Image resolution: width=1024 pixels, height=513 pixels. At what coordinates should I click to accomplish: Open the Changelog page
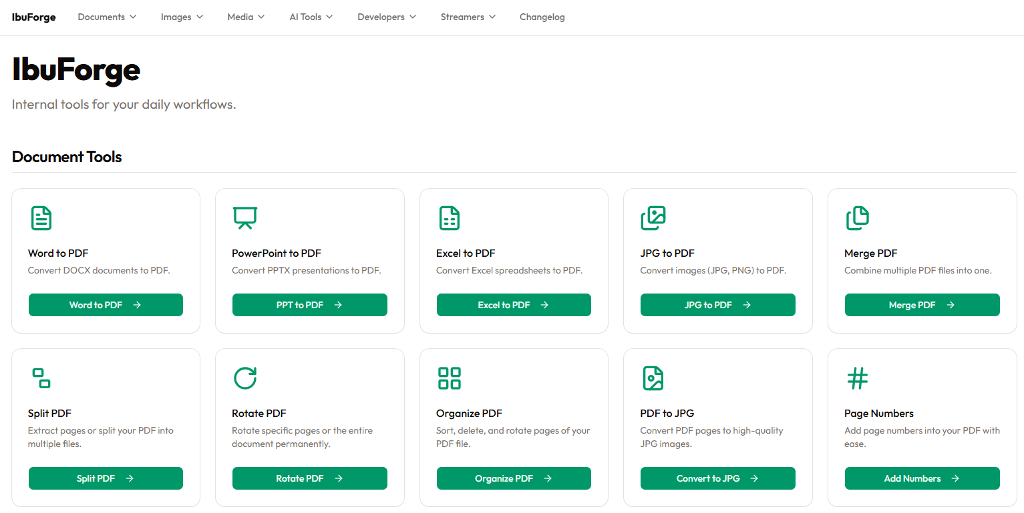pos(542,17)
